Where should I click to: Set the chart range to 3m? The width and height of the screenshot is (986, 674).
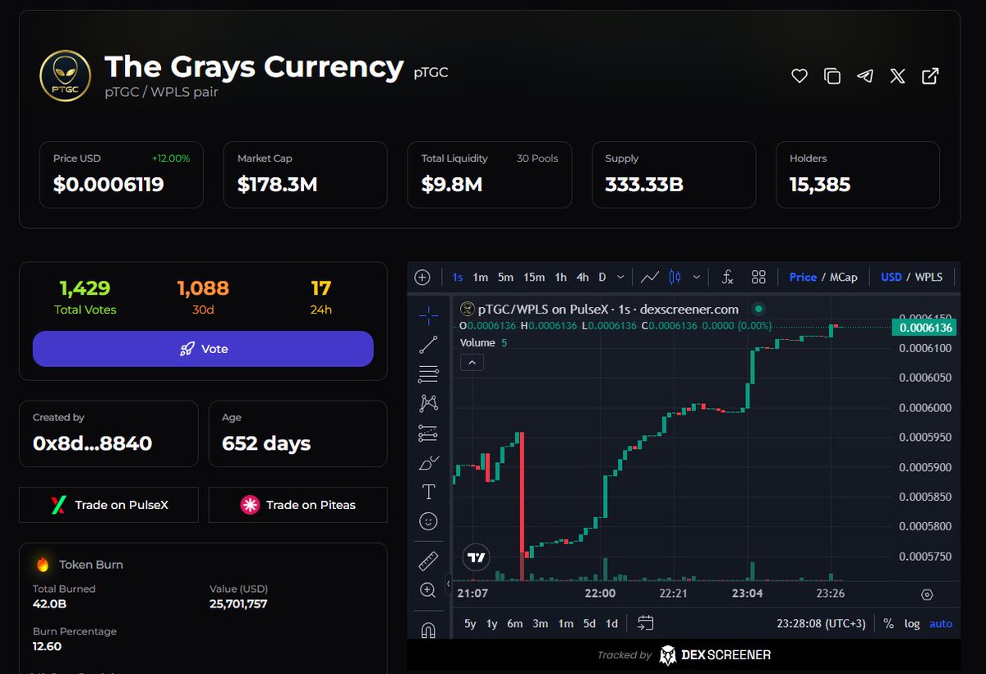pyautogui.click(x=540, y=624)
